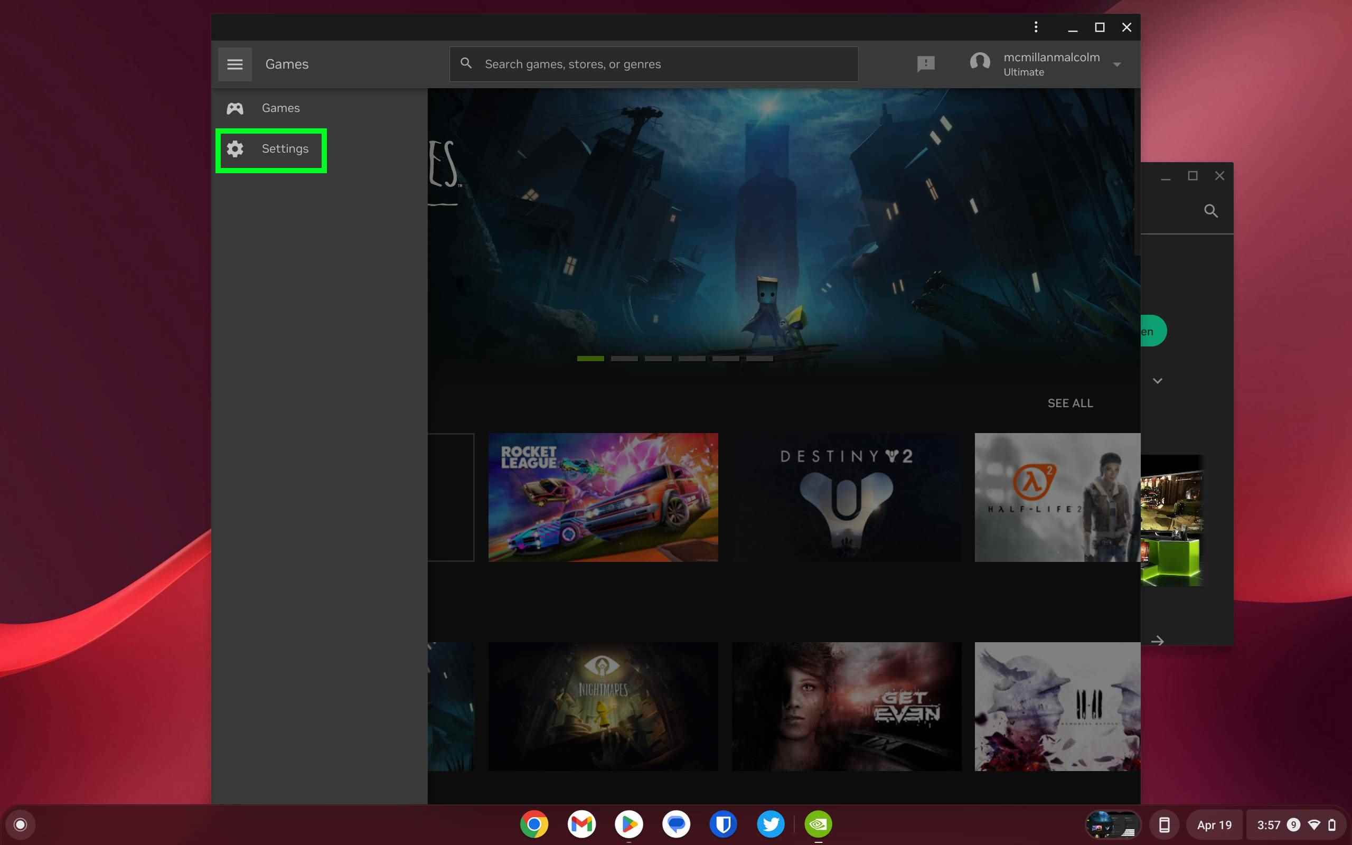Open the Destiny 2 game thumbnail
Viewport: 1352px width, 845px height.
(846, 497)
